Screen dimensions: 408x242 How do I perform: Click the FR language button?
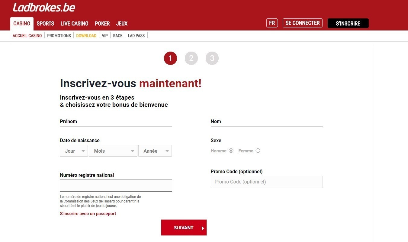272,23
